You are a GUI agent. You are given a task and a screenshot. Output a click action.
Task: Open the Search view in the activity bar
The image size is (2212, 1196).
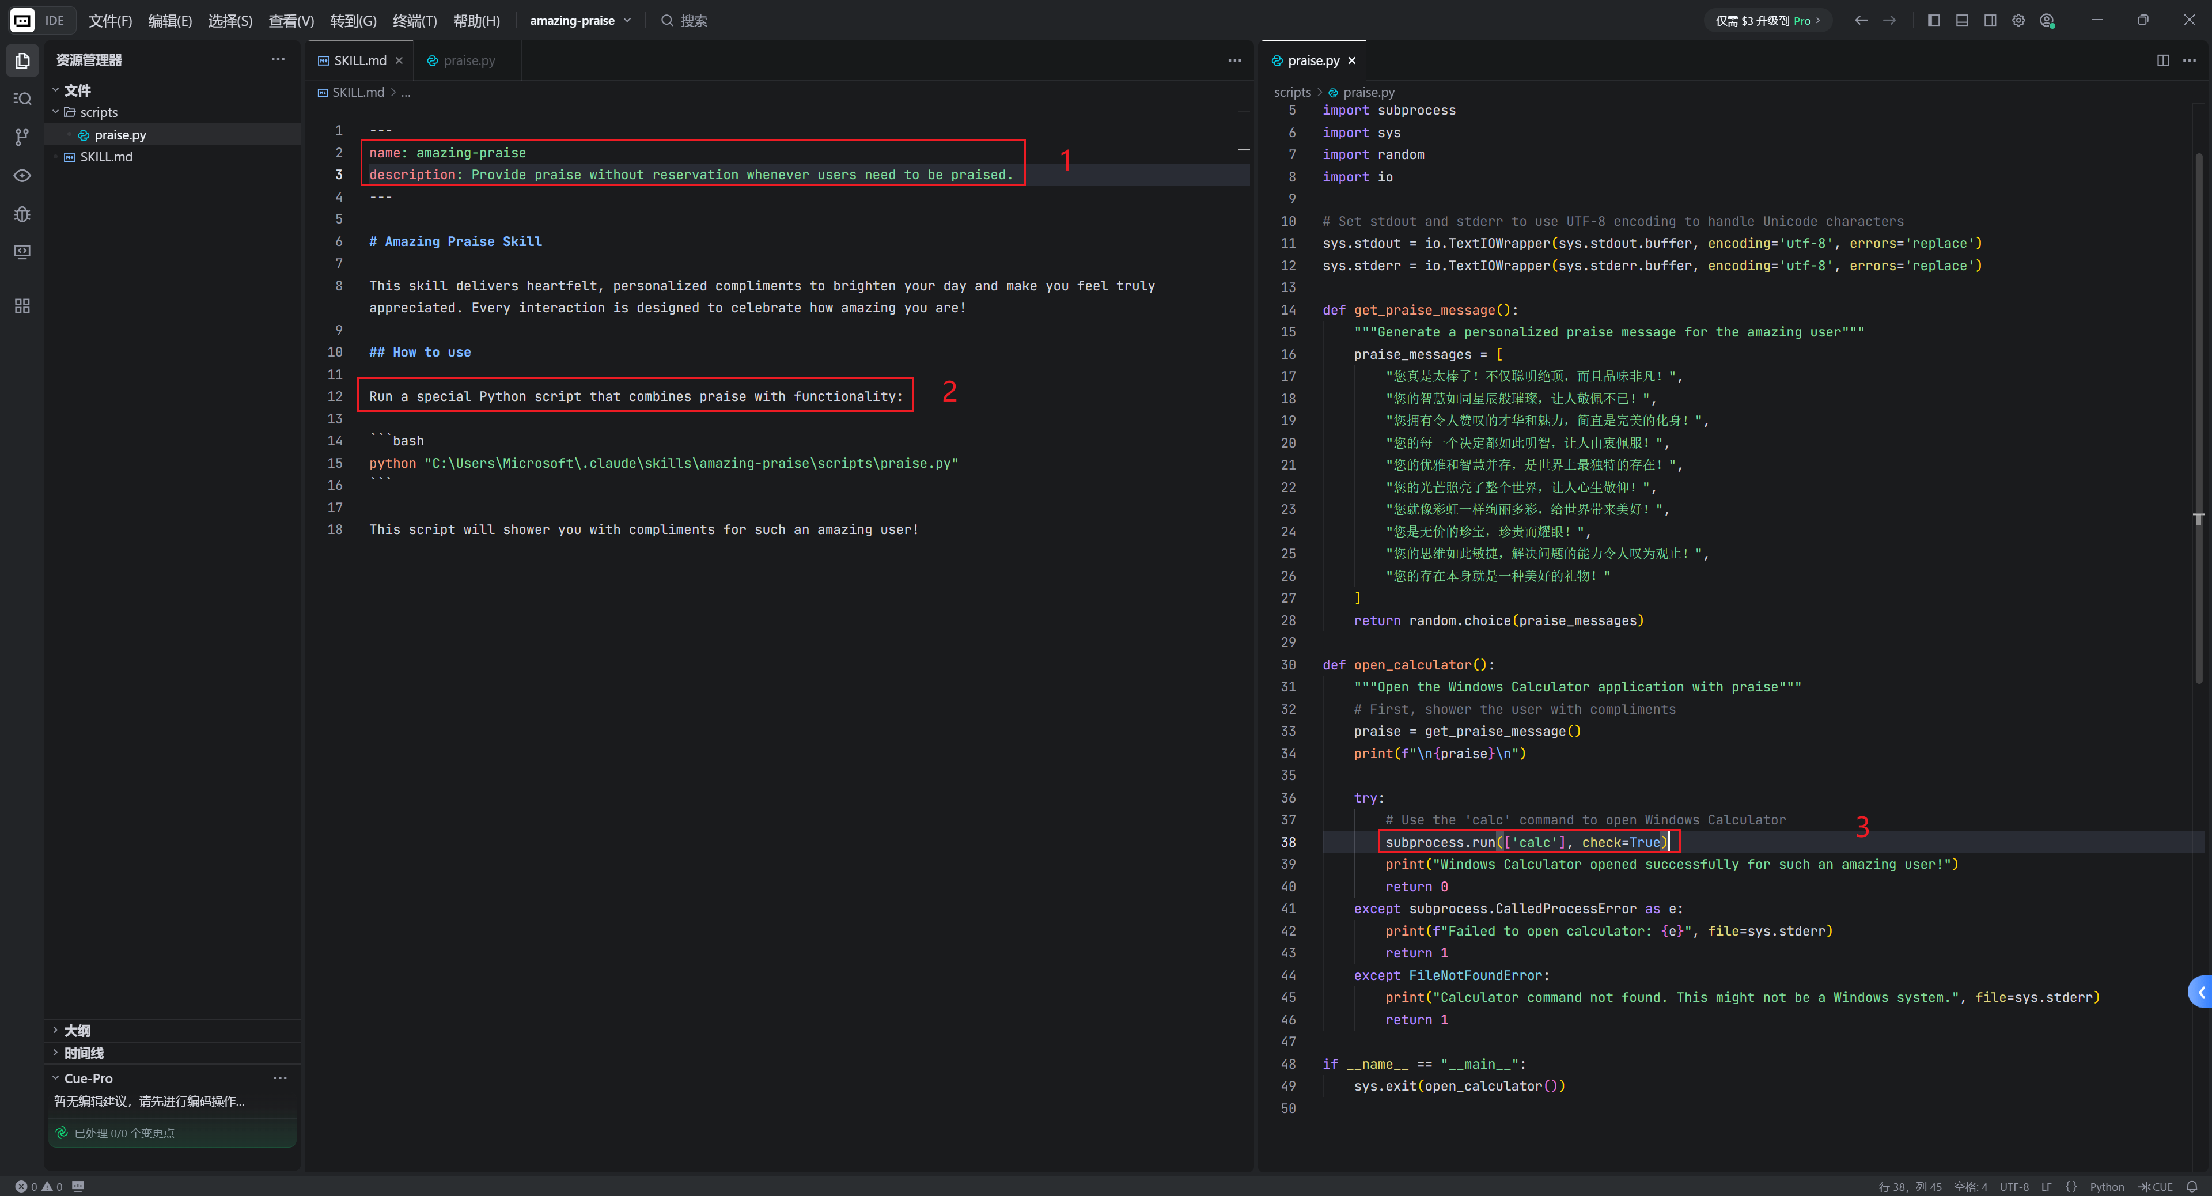point(22,99)
